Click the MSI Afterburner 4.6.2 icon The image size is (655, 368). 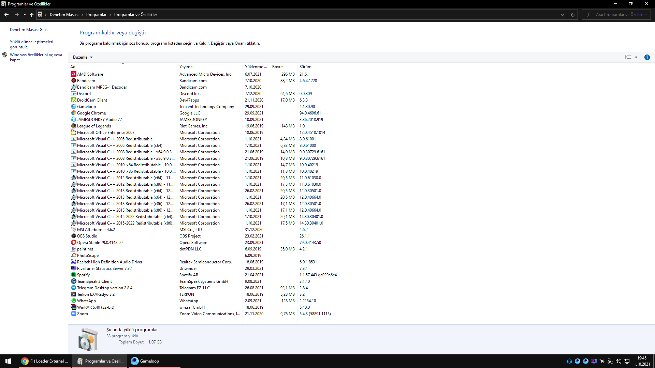tap(73, 229)
